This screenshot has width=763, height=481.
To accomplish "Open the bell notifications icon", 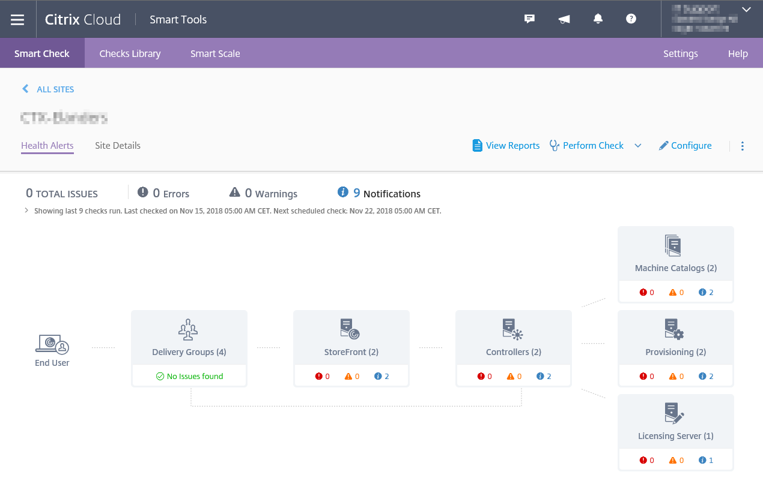I will pos(598,19).
